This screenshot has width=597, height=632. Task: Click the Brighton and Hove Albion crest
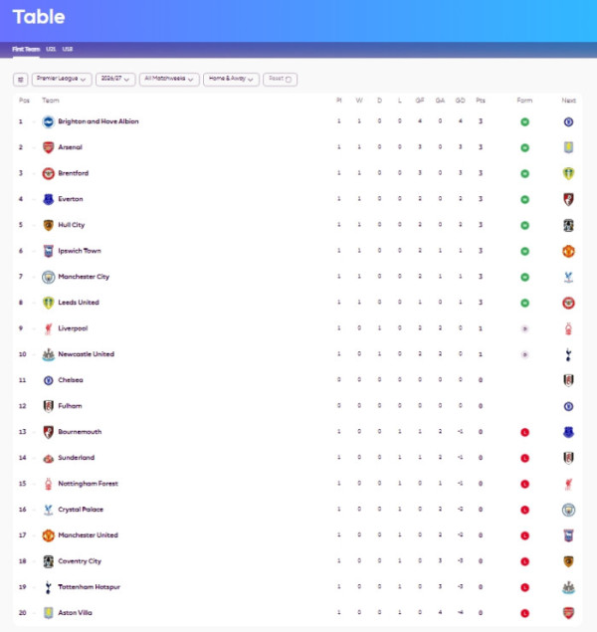tap(49, 121)
